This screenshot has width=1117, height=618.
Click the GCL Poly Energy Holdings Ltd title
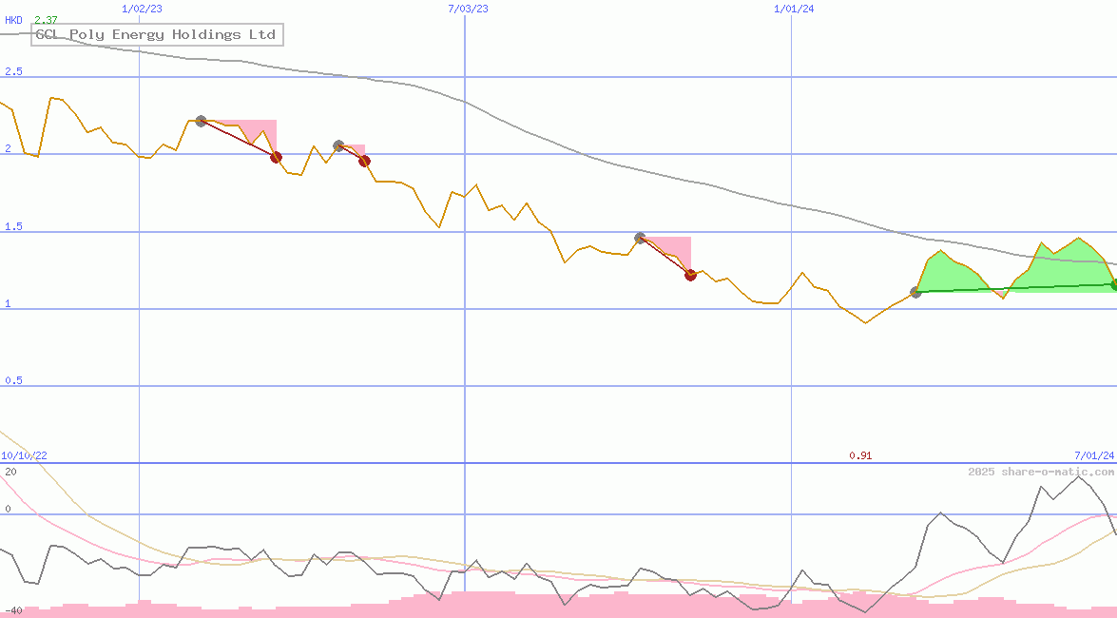(156, 35)
